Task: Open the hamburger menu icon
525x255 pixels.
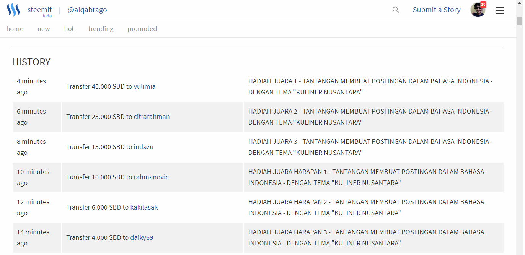Action: tap(500, 10)
